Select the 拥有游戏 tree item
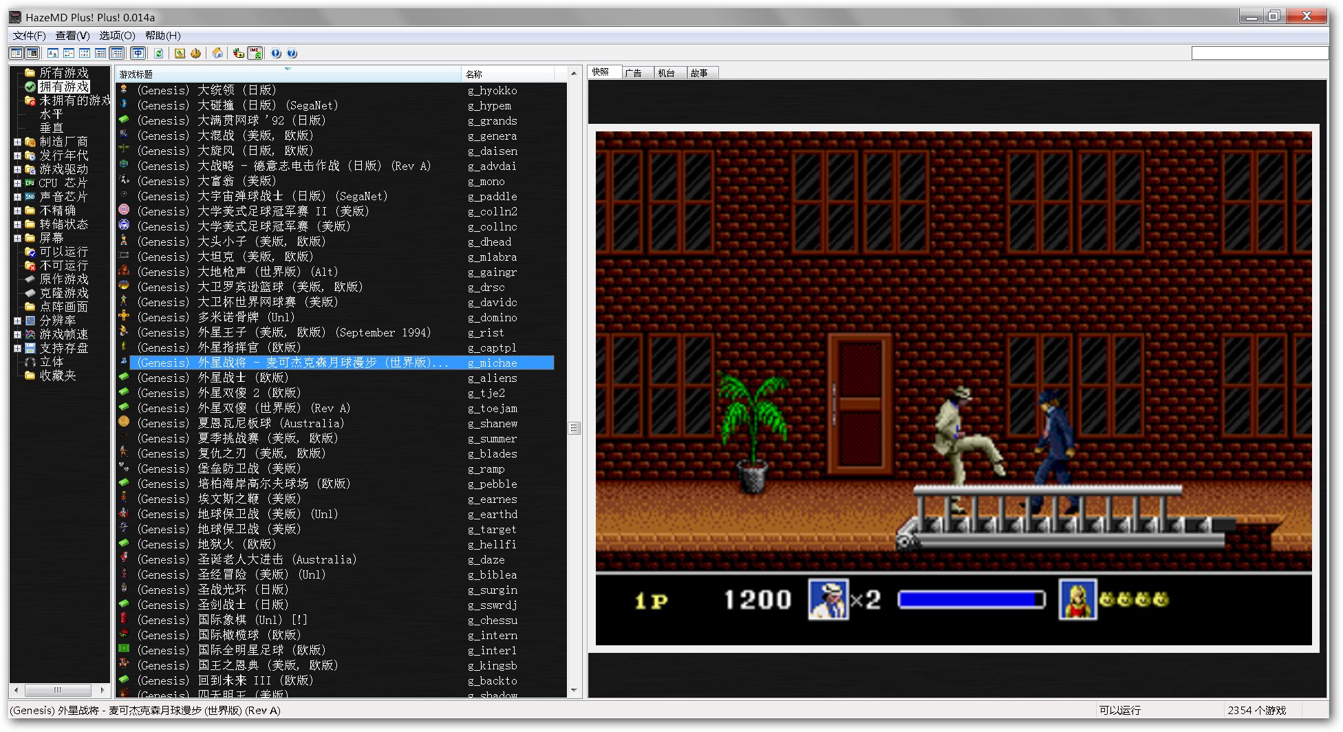 63,87
